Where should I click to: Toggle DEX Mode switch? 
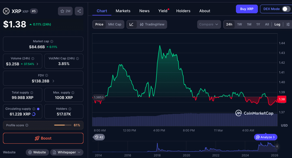click(x=286, y=9)
